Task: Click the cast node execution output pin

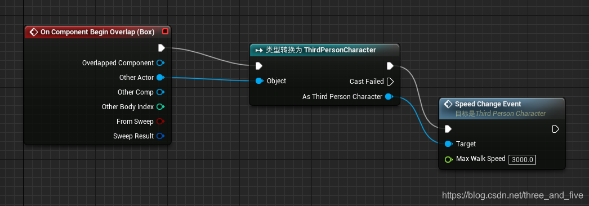Action: click(x=390, y=66)
